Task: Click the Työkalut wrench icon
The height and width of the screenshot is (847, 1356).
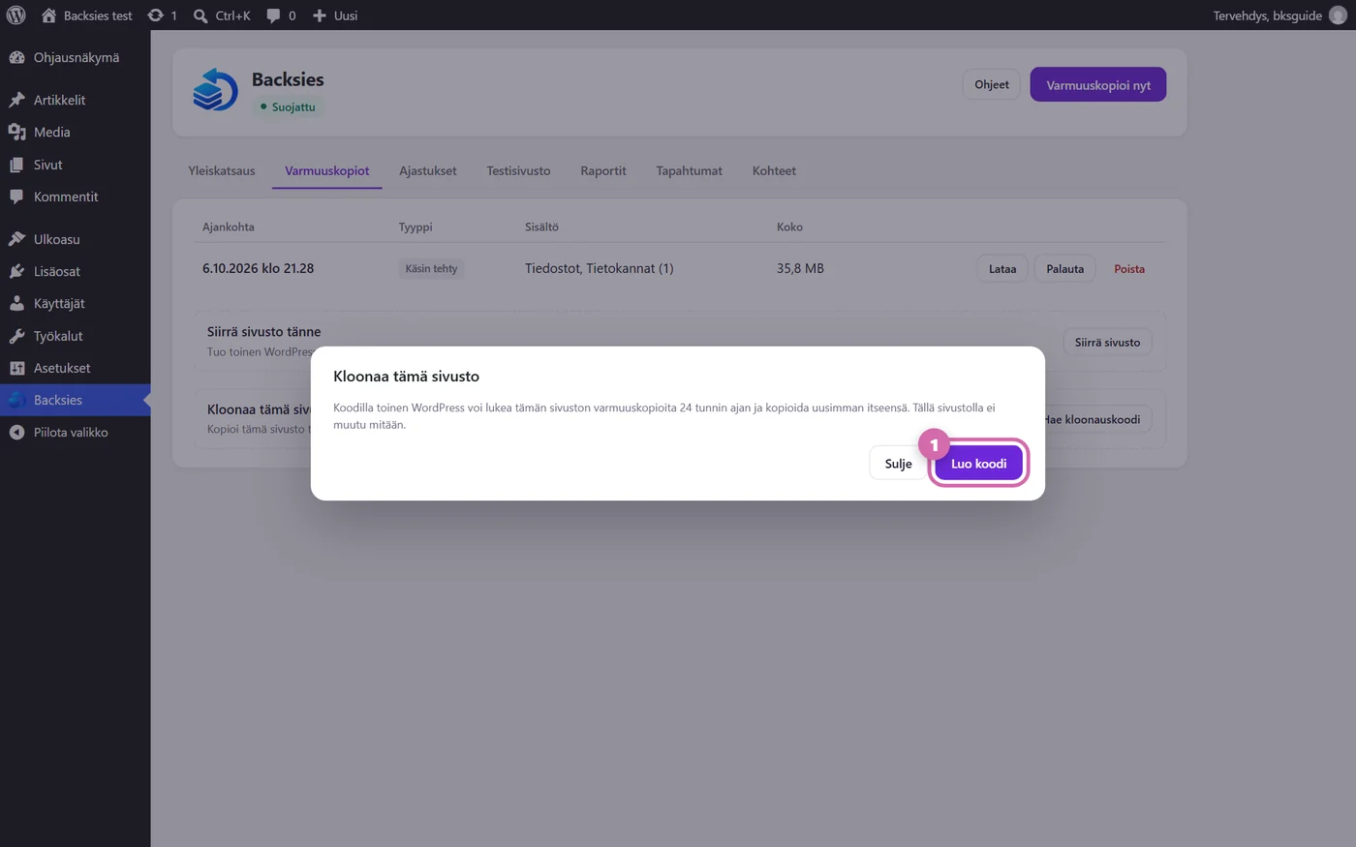Action: tap(16, 336)
